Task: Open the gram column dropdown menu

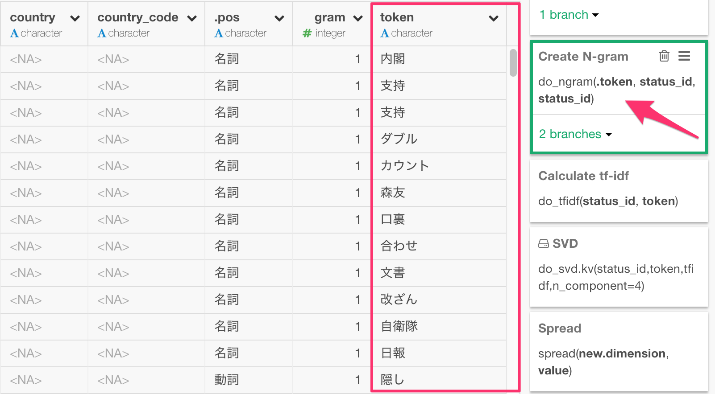Action: (358, 18)
